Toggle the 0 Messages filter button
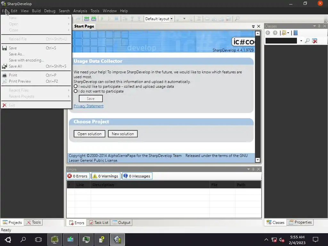 tap(137, 176)
